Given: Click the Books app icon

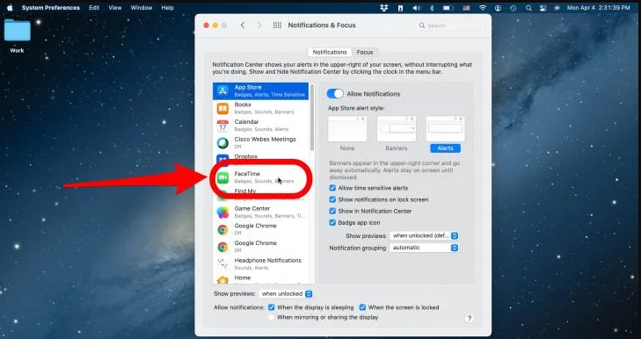Looking at the screenshot, I should click(x=222, y=108).
